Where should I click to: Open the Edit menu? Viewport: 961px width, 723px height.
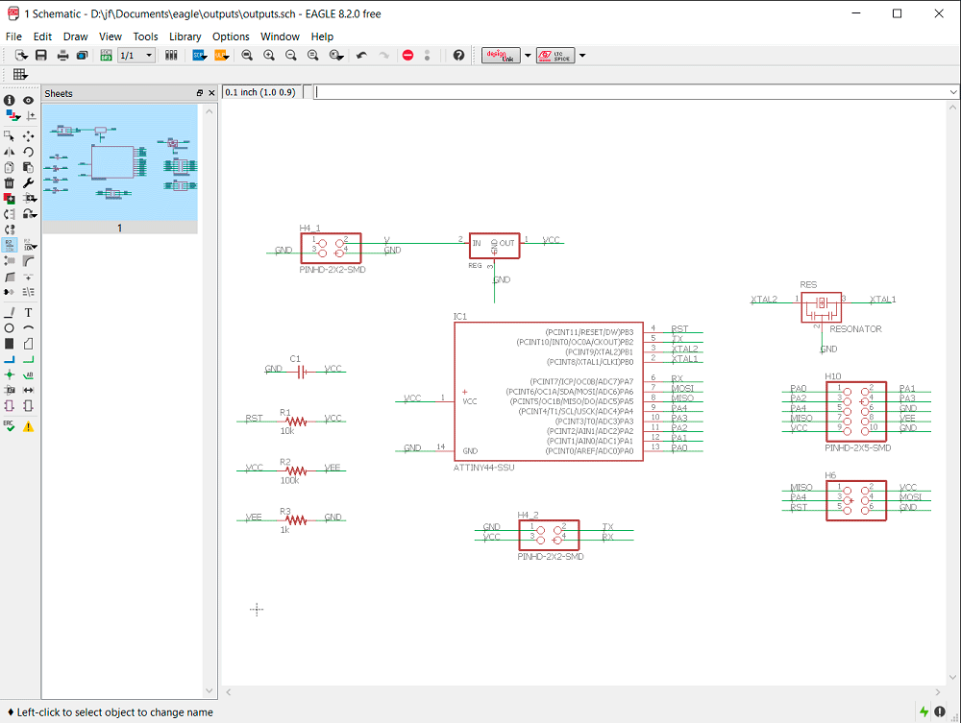coord(42,36)
